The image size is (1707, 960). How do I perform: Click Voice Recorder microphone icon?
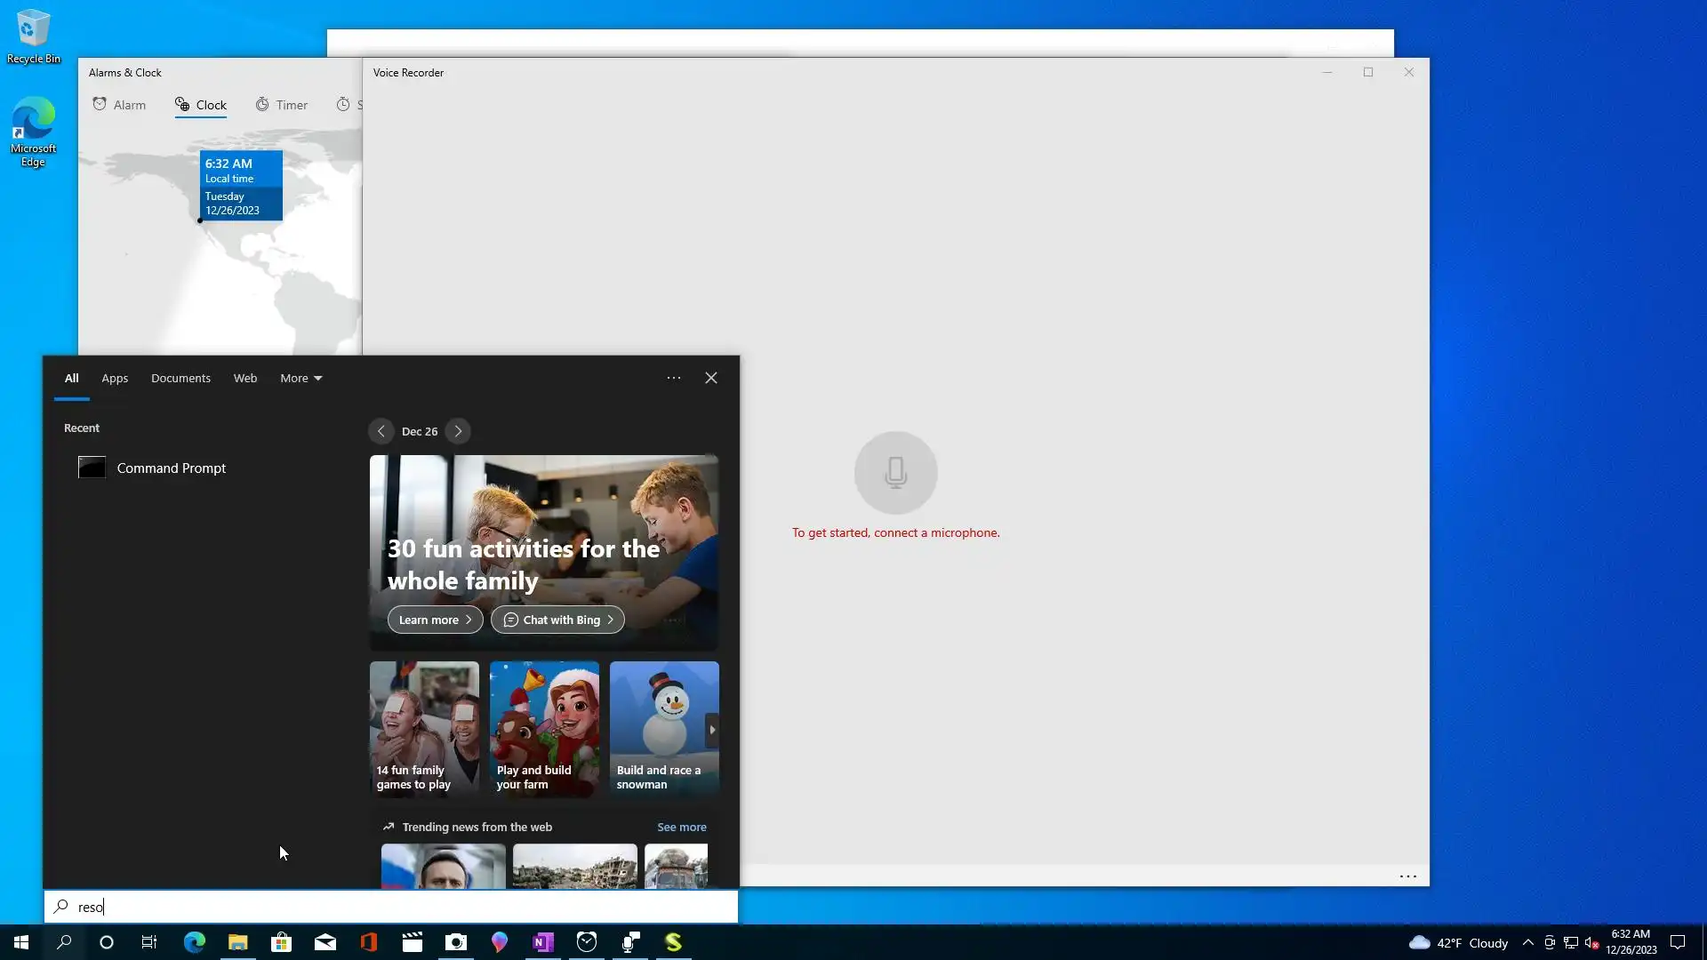click(895, 473)
